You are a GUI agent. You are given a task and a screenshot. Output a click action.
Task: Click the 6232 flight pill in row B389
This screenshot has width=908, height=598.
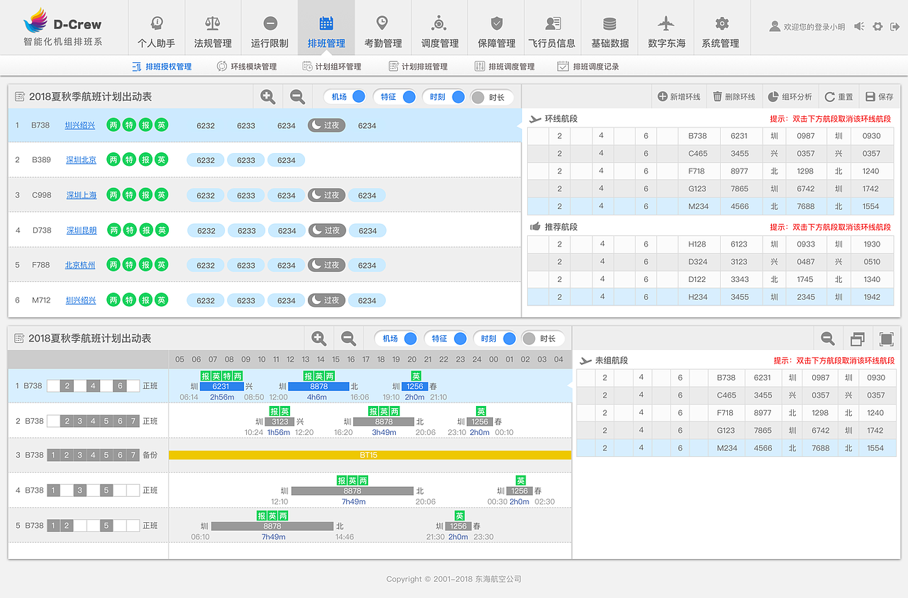[x=206, y=160]
